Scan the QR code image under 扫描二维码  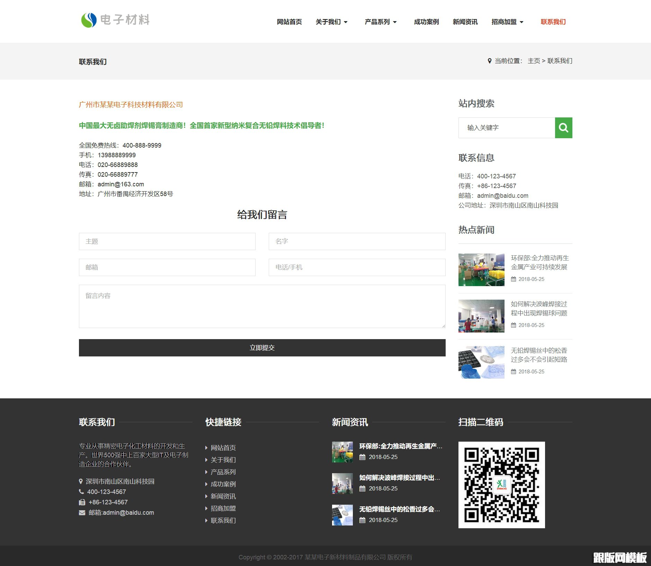[501, 485]
